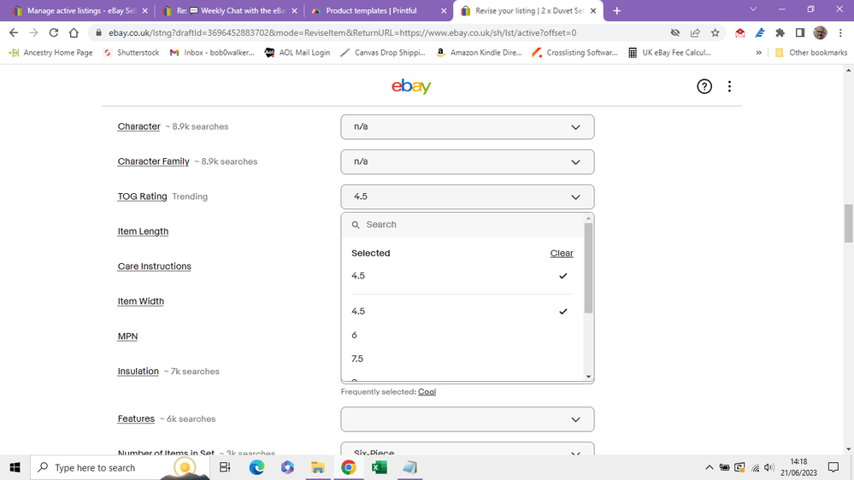Screen dimensions: 854x480
Task: Click the eye-slash tracking icon in address bar
Action: (x=674, y=32)
